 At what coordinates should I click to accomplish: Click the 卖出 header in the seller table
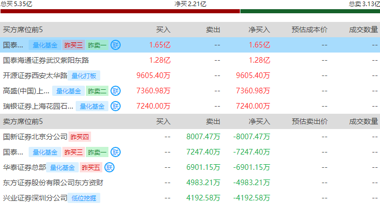pyautogui.click(x=213, y=121)
